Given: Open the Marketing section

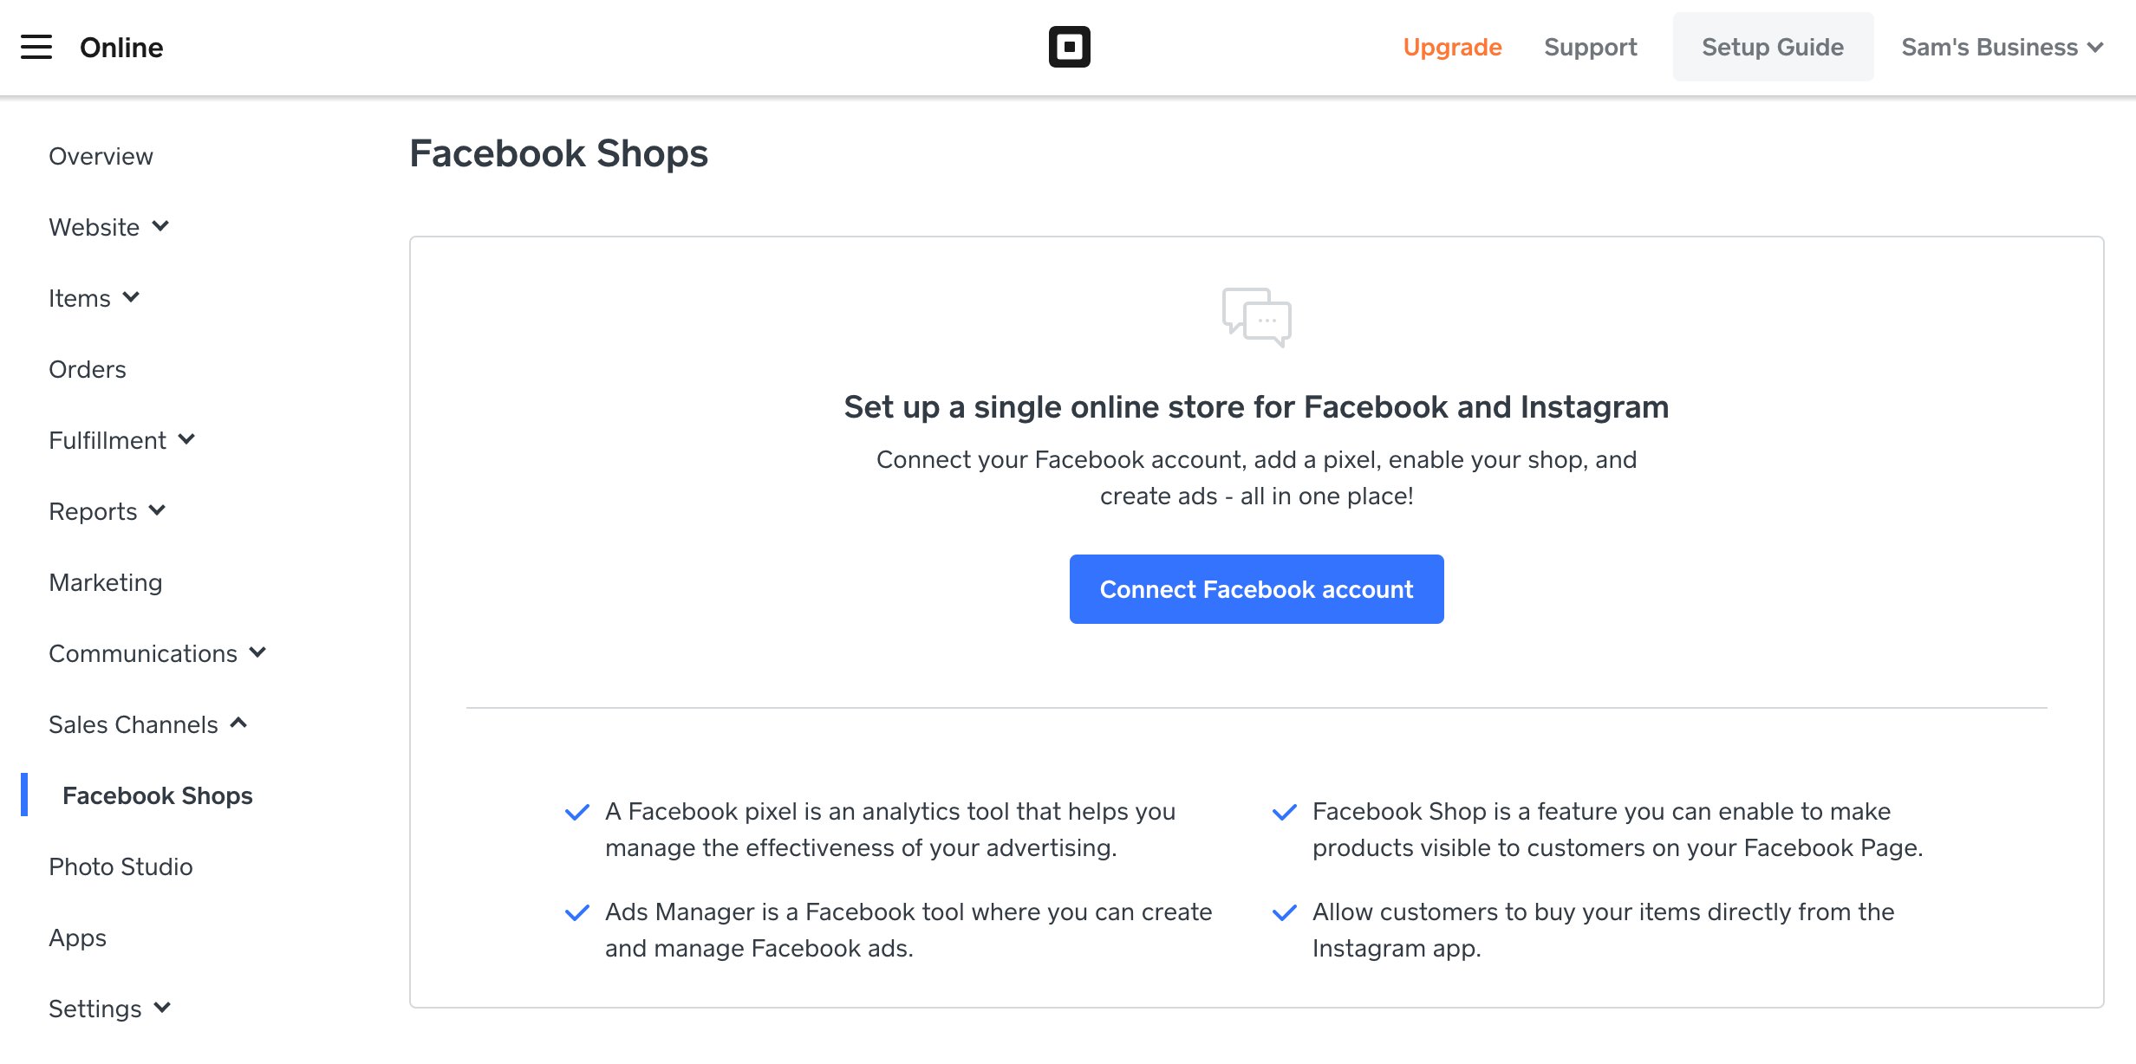Looking at the screenshot, I should click(x=105, y=582).
